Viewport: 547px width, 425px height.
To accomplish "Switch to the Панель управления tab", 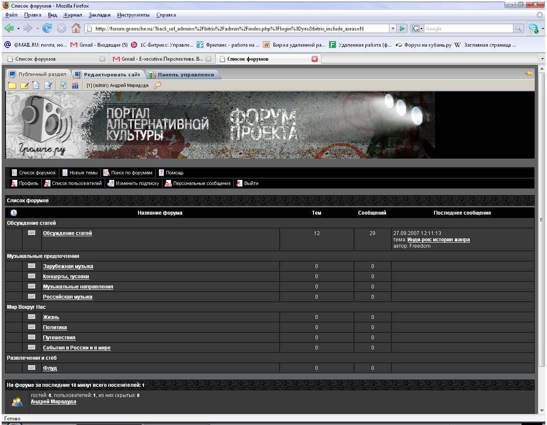I will 186,75.
